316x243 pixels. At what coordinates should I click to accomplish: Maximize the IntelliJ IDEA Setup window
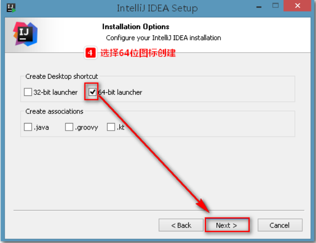(x=275, y=6)
